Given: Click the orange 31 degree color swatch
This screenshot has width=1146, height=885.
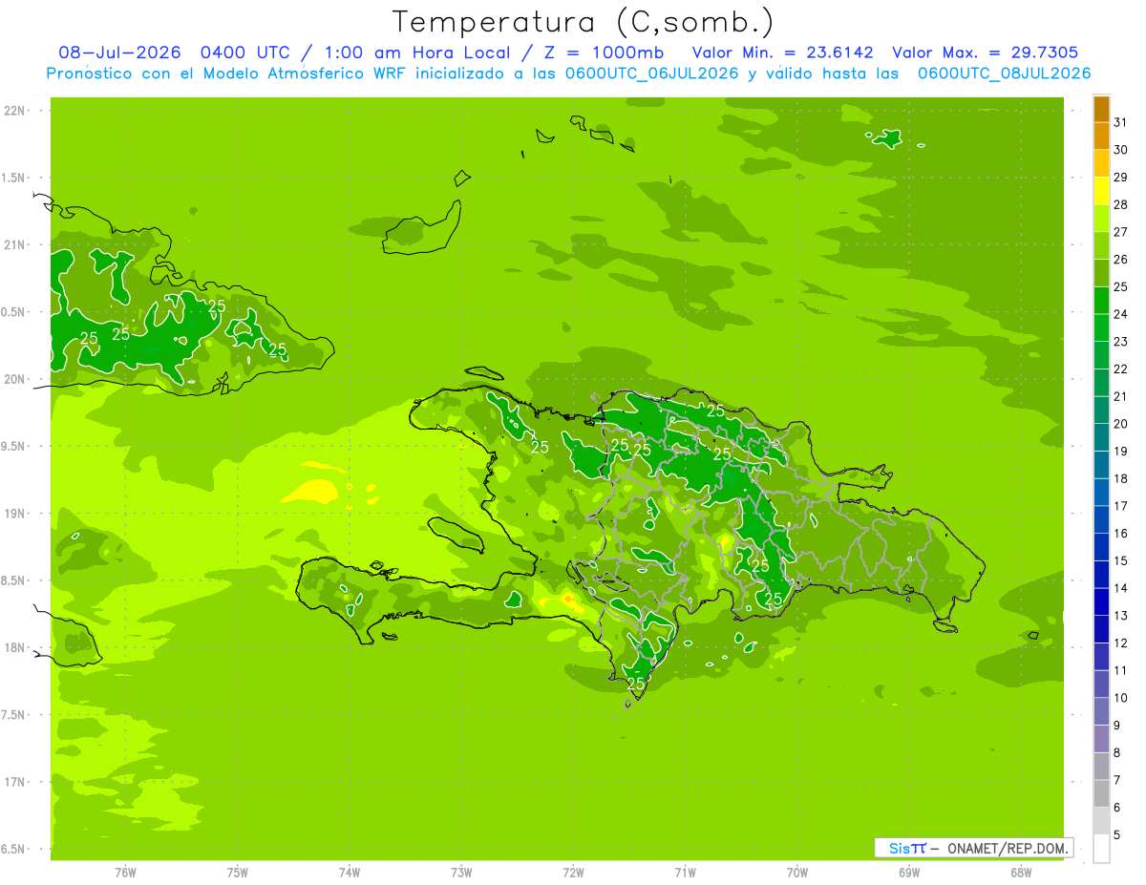Looking at the screenshot, I should 1101,109.
